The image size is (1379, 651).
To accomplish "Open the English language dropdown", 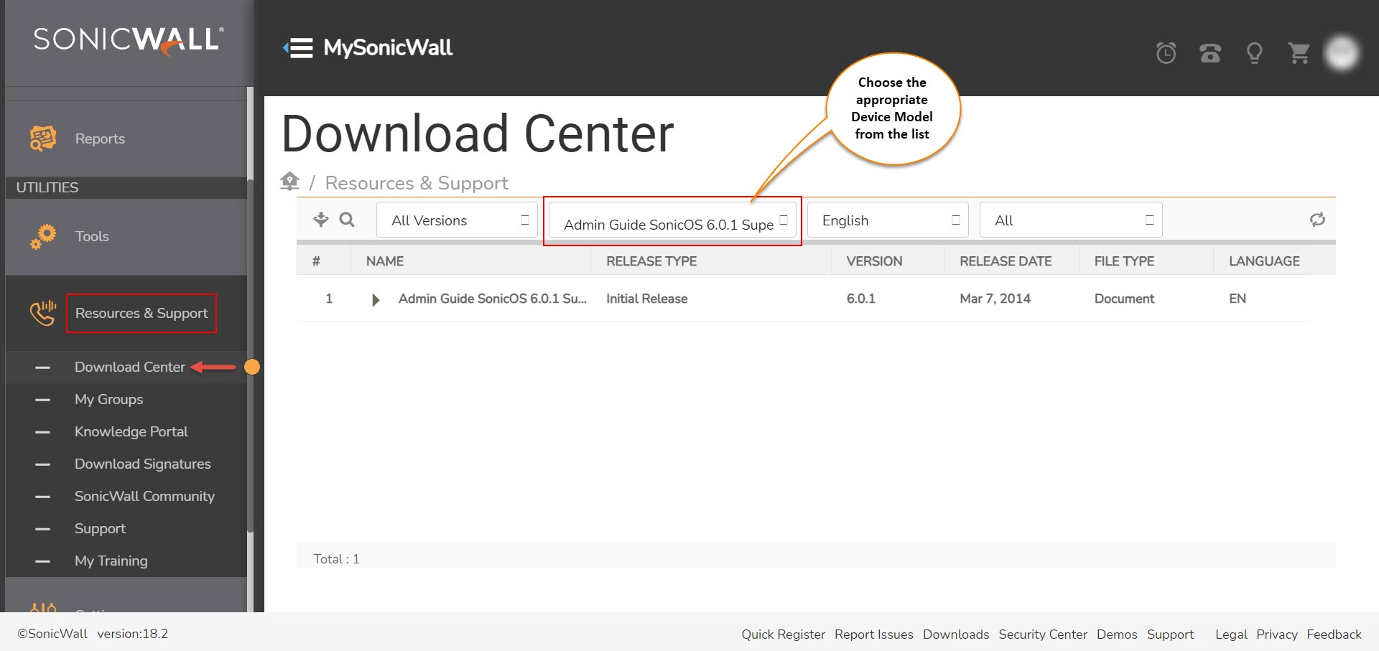I will point(888,220).
